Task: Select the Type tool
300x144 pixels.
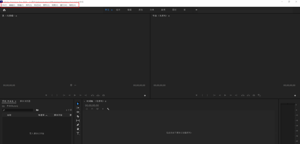Action: point(78,133)
